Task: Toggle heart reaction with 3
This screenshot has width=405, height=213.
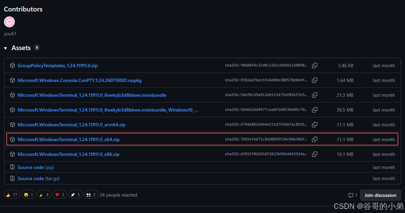Action: 60,195
